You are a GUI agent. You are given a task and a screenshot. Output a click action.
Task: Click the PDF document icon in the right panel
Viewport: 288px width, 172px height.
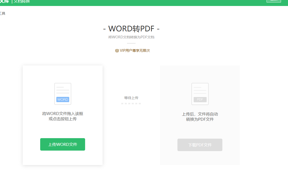pos(200,94)
